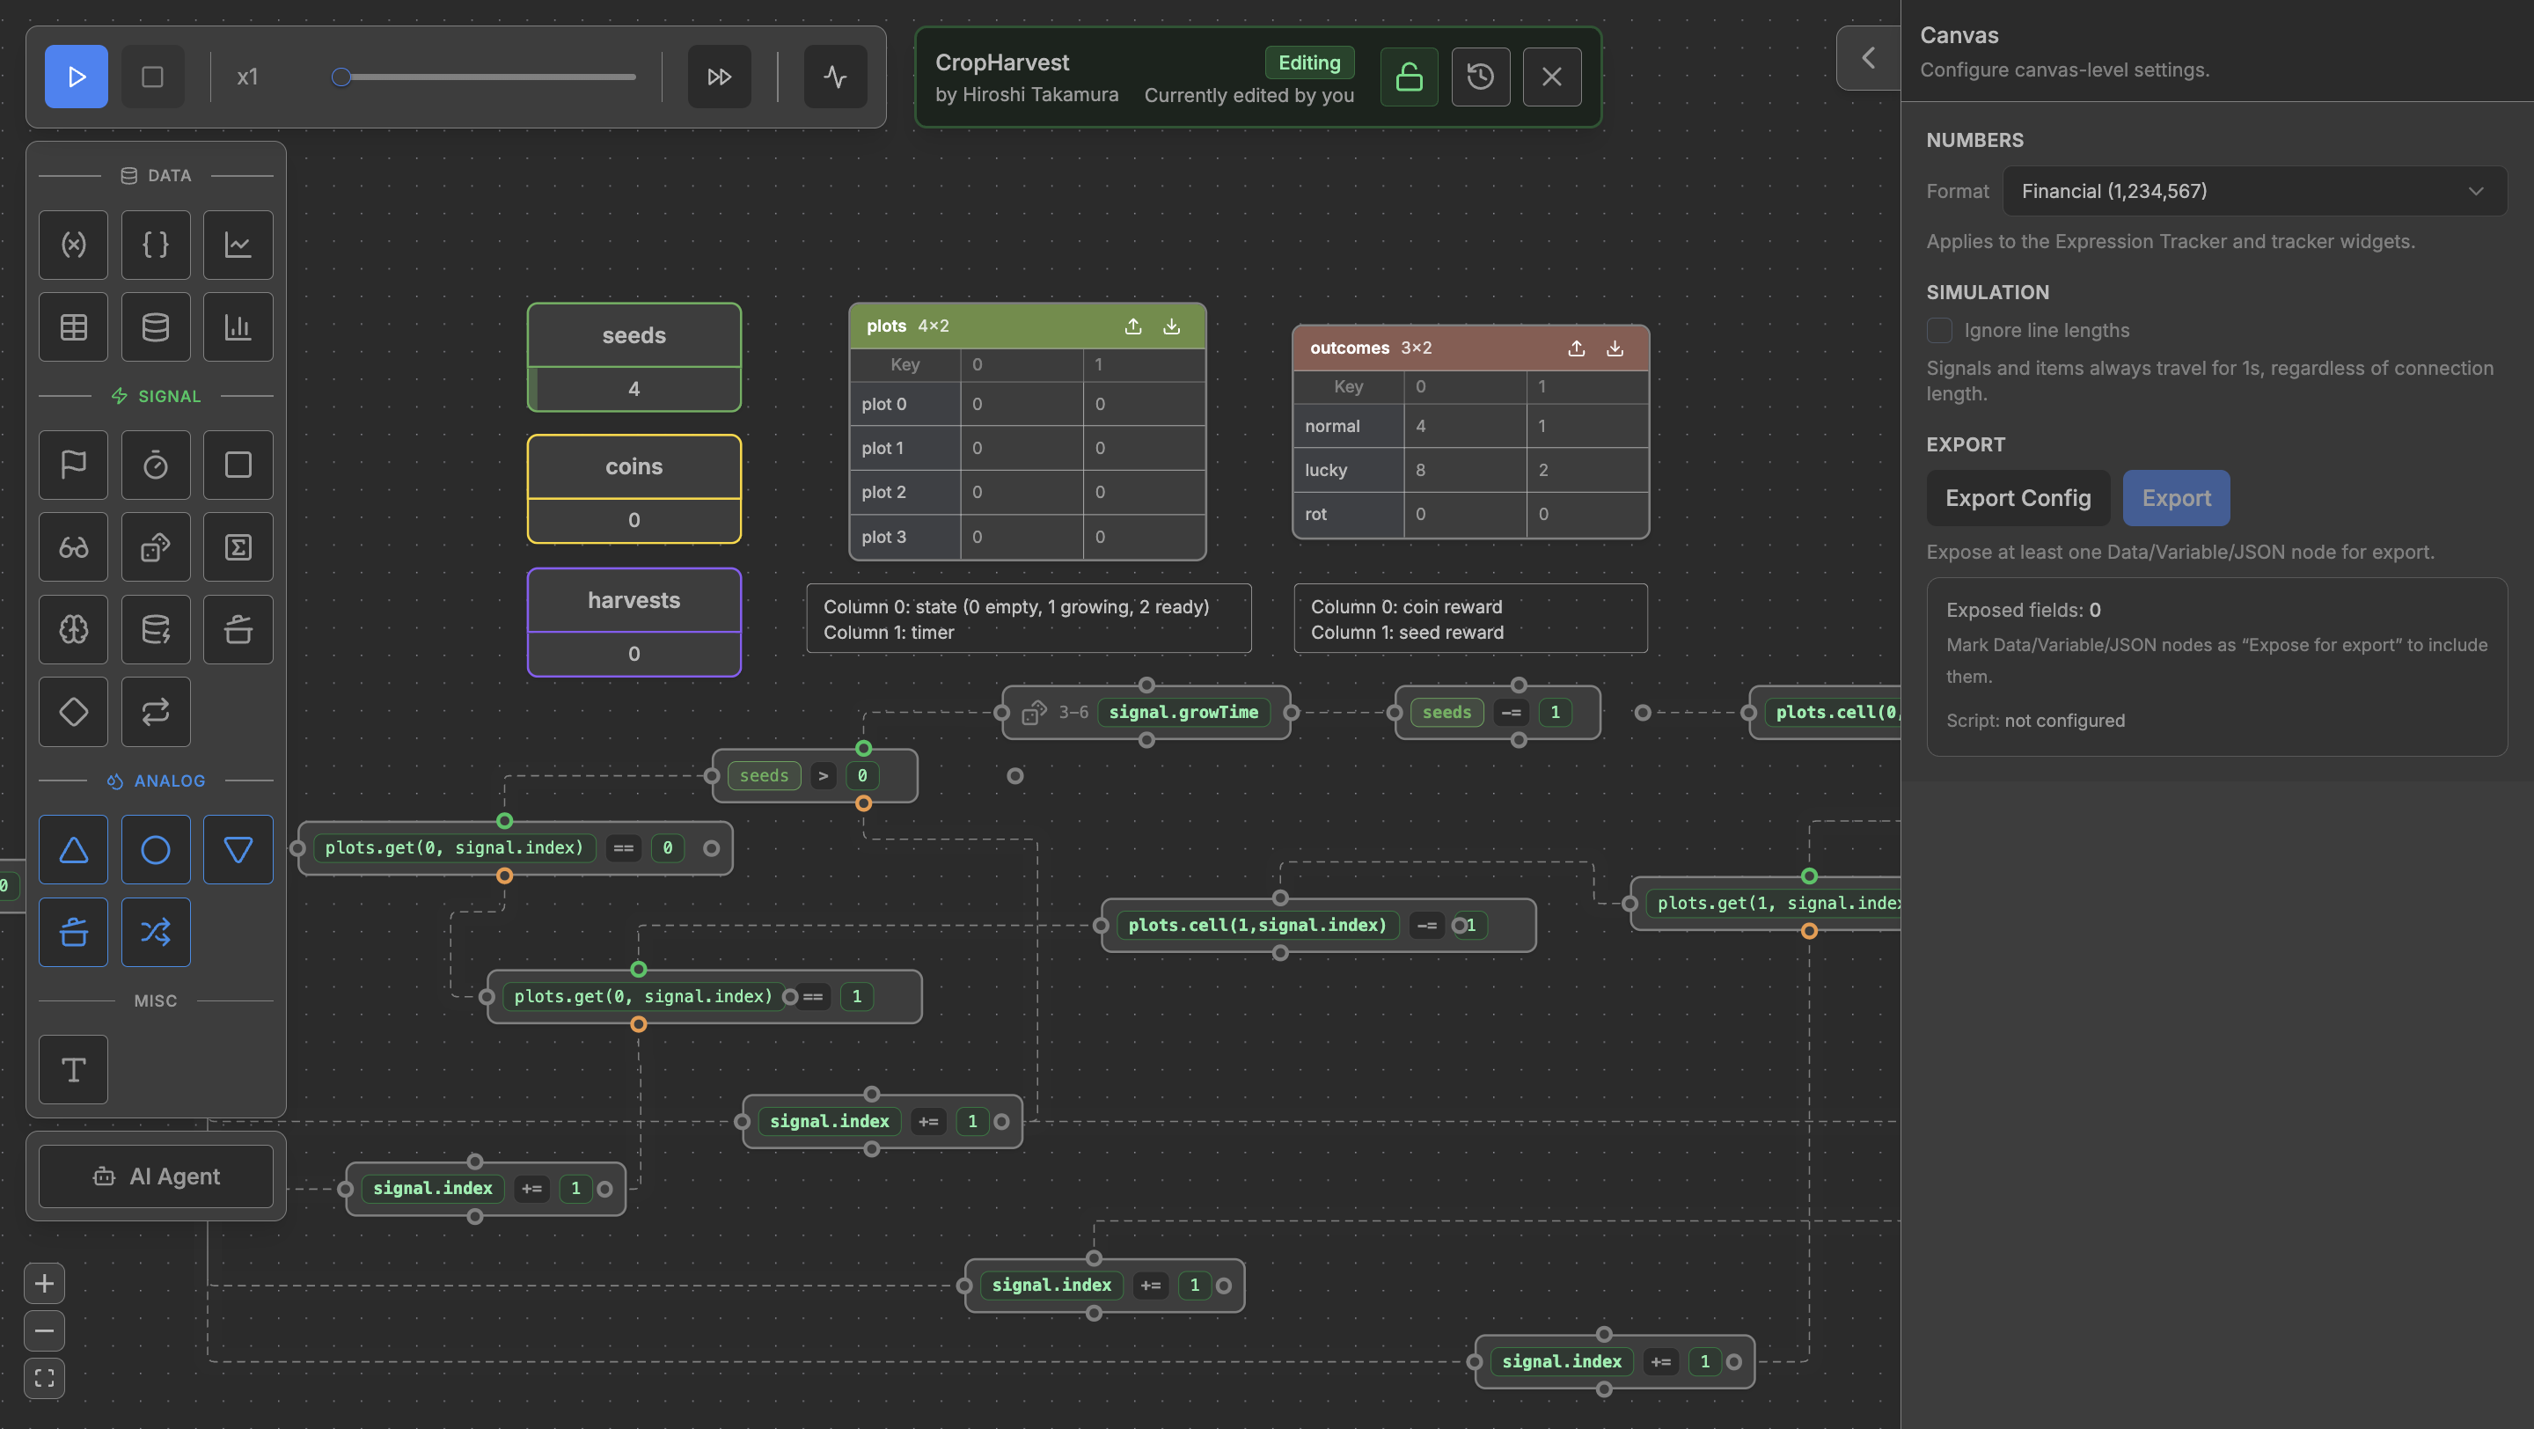
Task: Open the AI Agent panel
Action: tap(156, 1176)
